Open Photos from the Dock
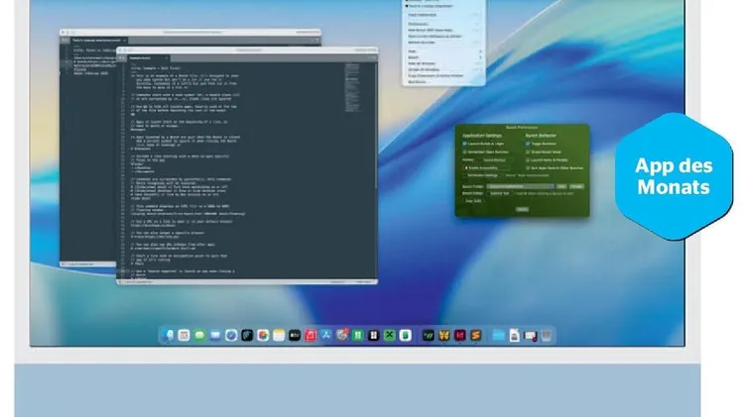Screen dimensions: 744x417 pos(262,337)
